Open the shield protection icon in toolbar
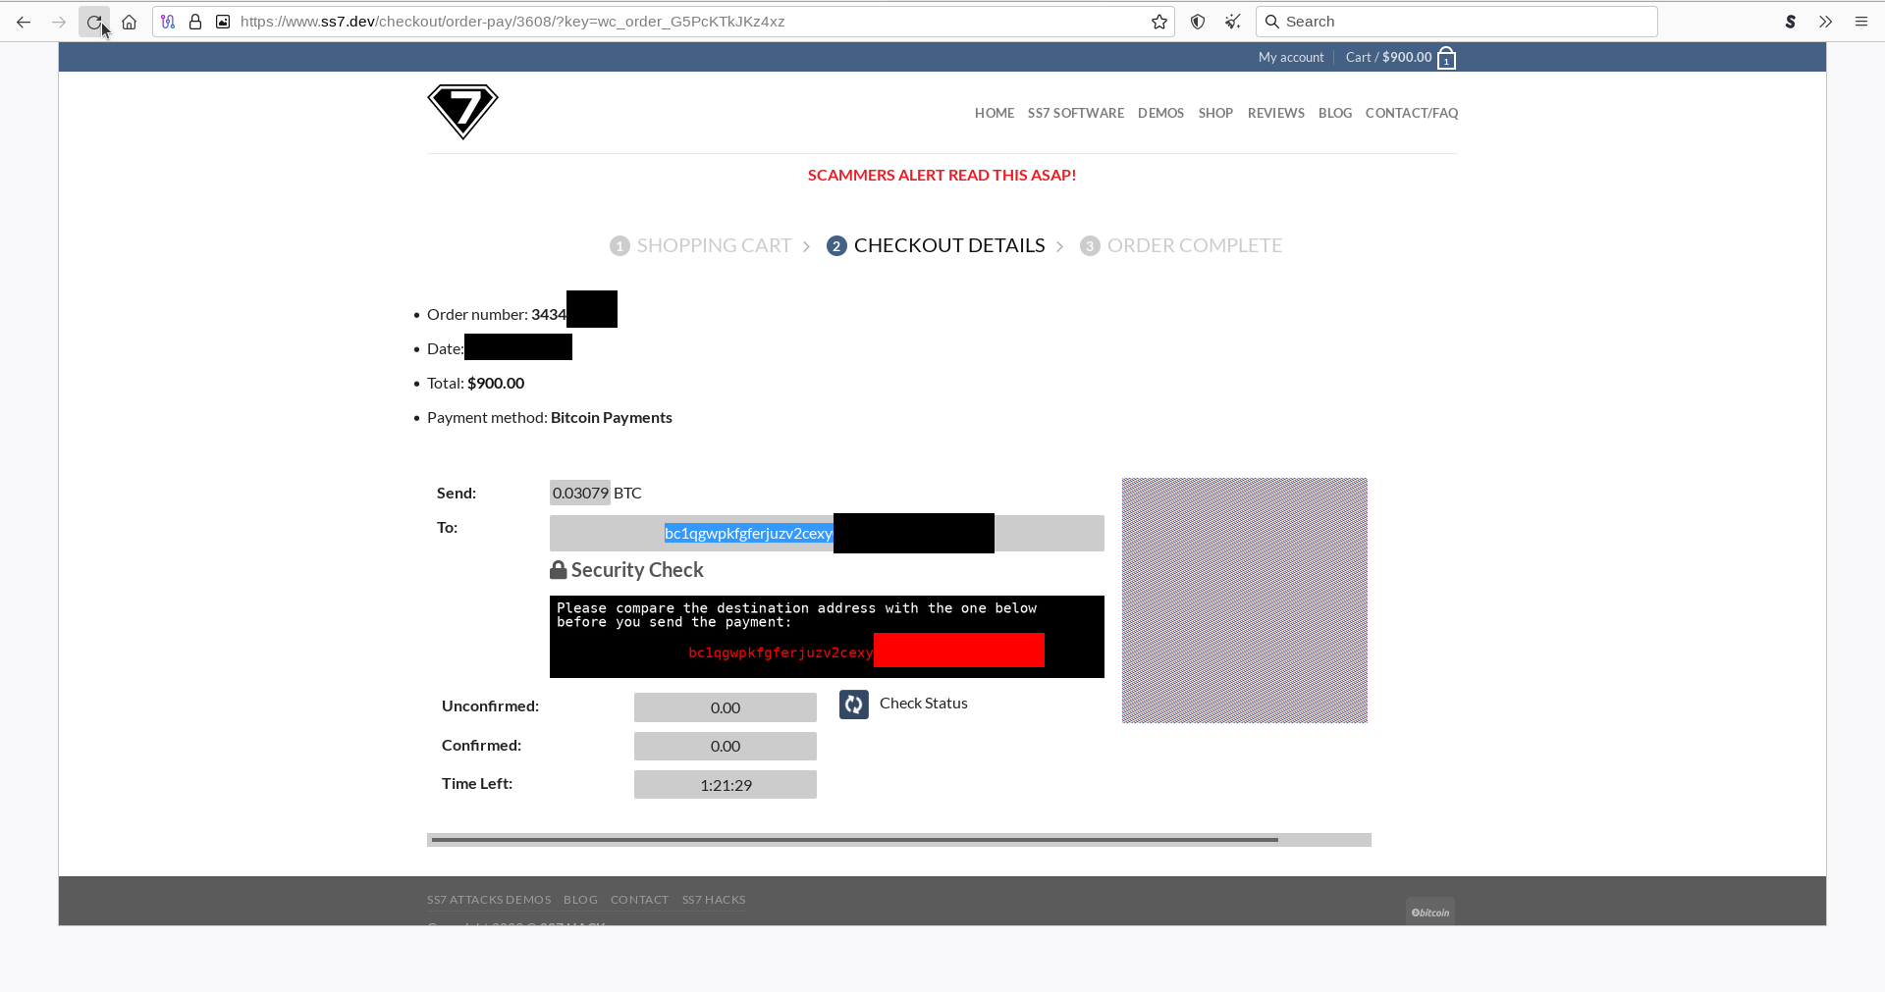This screenshot has height=992, width=1885. pyautogui.click(x=1198, y=22)
